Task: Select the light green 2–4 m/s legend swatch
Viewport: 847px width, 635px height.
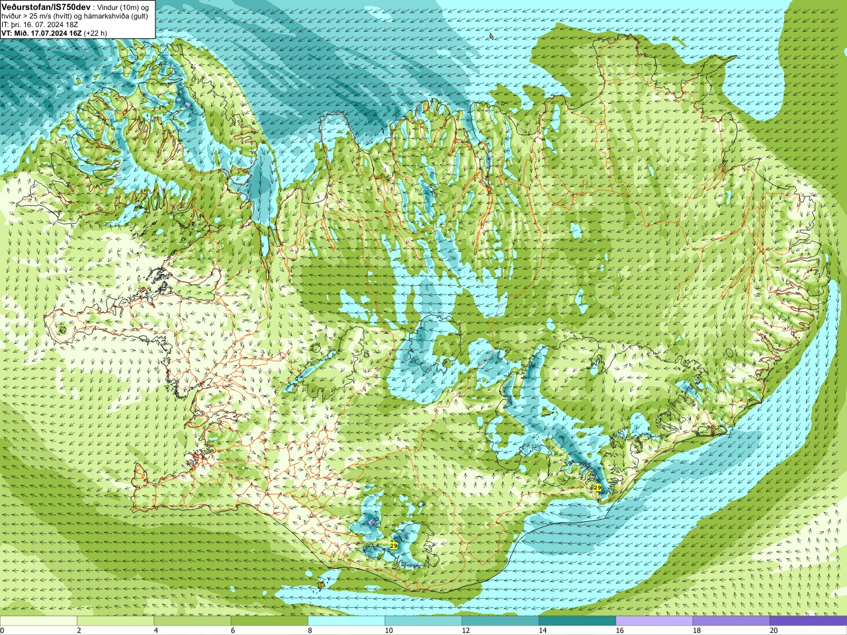Action: click(x=115, y=621)
